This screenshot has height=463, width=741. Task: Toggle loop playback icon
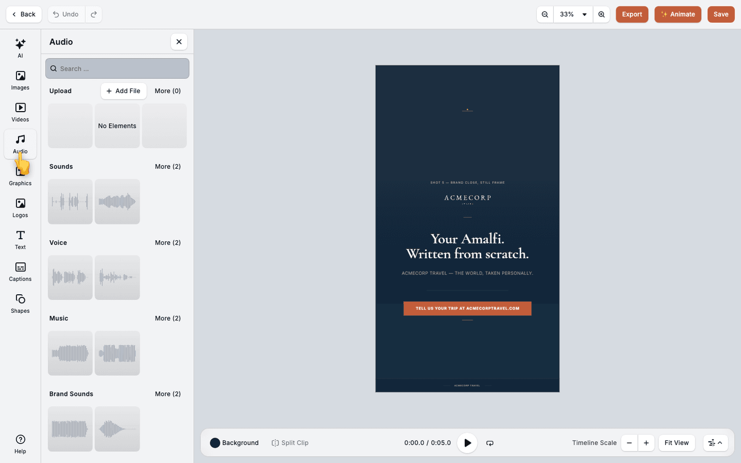(x=490, y=443)
